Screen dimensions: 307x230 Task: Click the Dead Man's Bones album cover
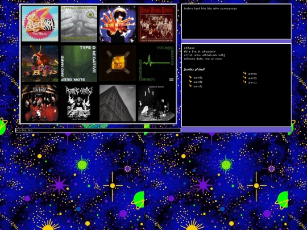(x=156, y=24)
